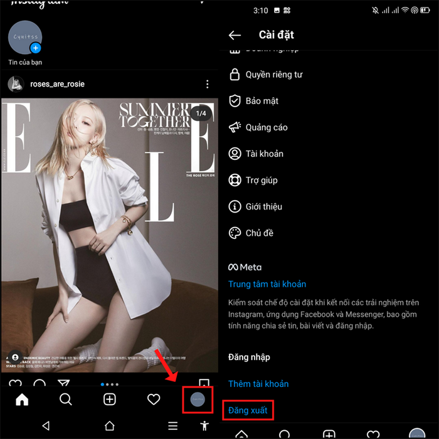Tap the Tin của bạn label

pos(25,62)
